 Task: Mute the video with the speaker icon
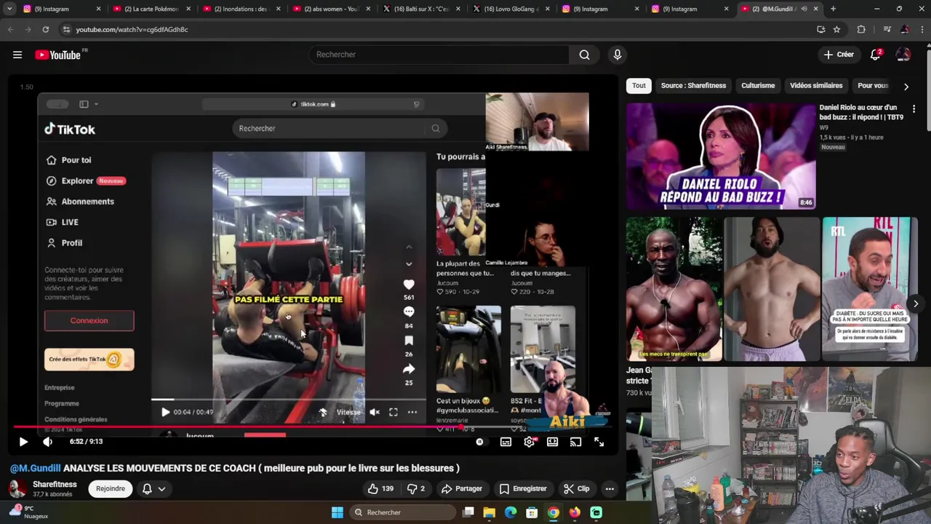click(x=47, y=442)
